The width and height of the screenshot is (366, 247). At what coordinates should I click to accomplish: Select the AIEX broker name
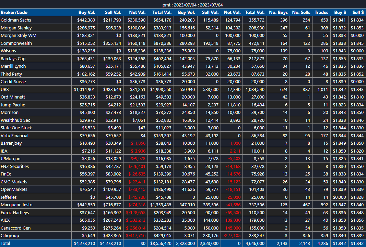coord(5,220)
